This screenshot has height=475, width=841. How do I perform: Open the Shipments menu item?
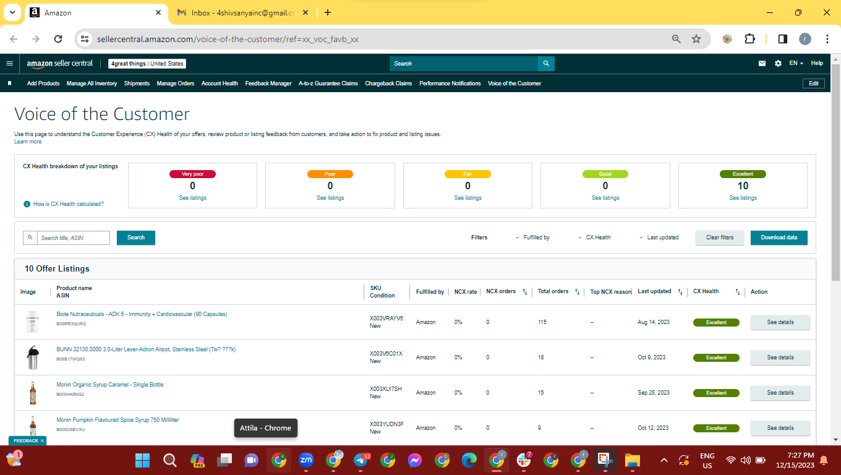pyautogui.click(x=137, y=83)
